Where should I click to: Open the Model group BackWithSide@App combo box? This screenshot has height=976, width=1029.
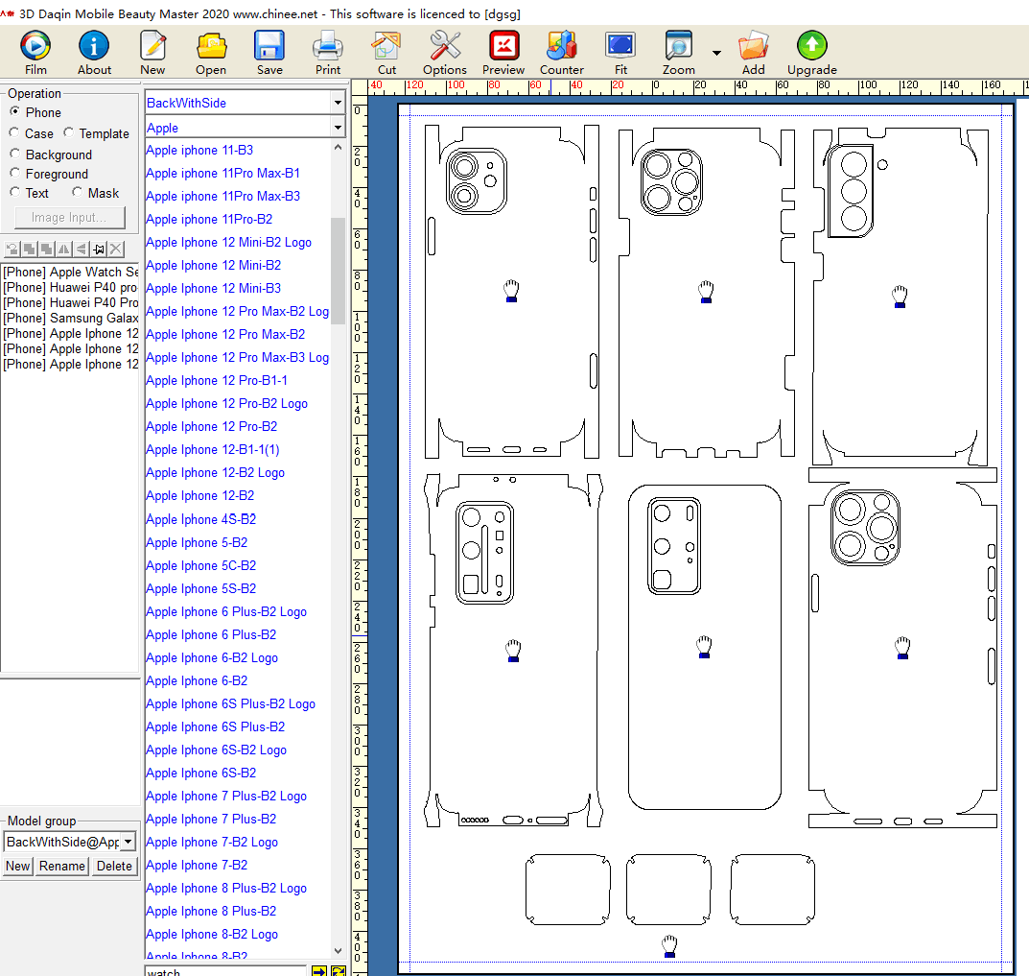(x=69, y=842)
